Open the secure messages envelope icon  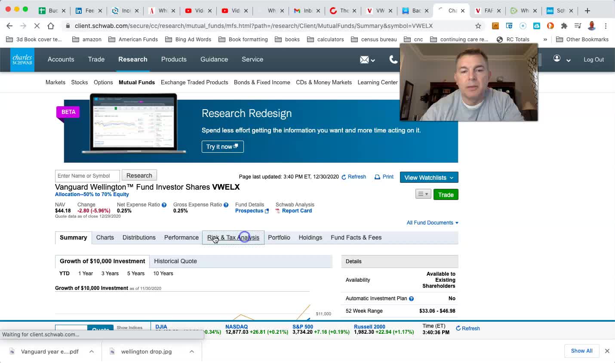click(364, 60)
